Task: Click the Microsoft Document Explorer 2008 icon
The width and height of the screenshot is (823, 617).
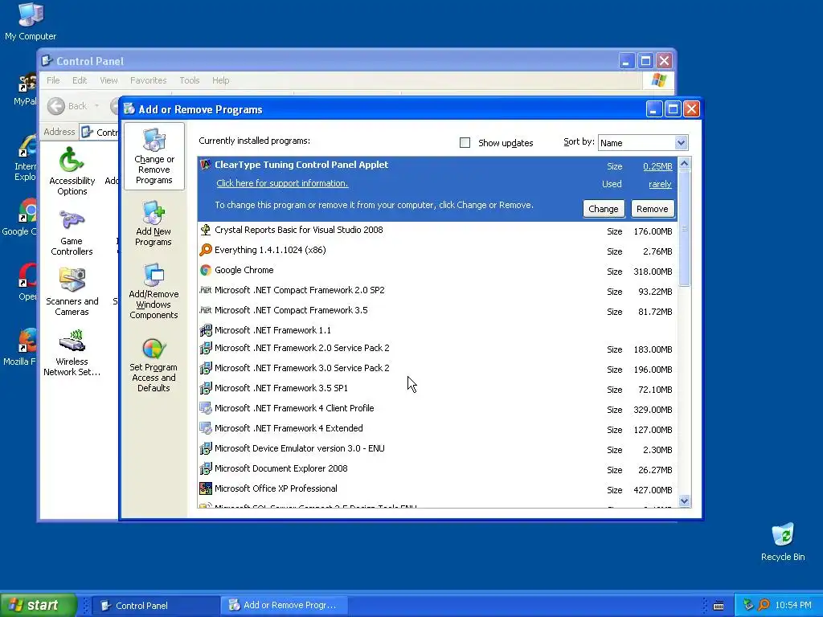Action: (x=206, y=468)
